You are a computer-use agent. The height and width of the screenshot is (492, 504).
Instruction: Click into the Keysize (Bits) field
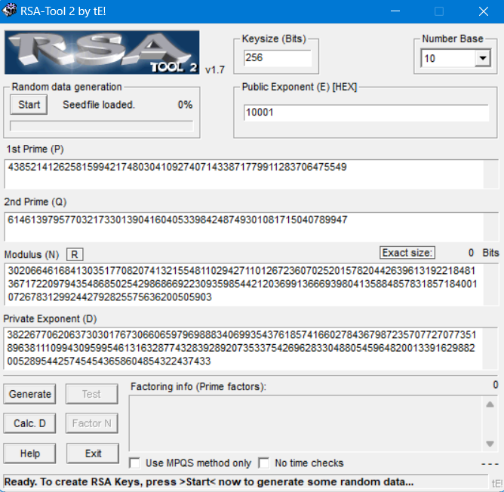(277, 58)
